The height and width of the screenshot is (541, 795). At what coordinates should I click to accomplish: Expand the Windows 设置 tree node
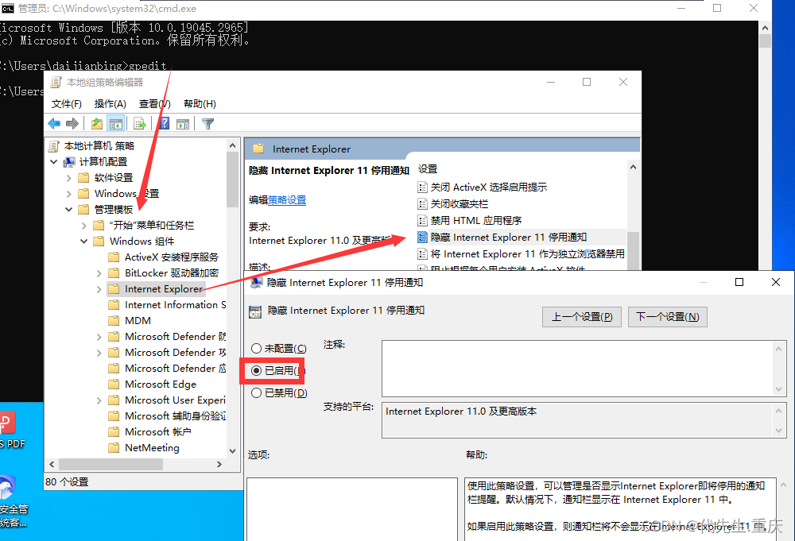(69, 194)
